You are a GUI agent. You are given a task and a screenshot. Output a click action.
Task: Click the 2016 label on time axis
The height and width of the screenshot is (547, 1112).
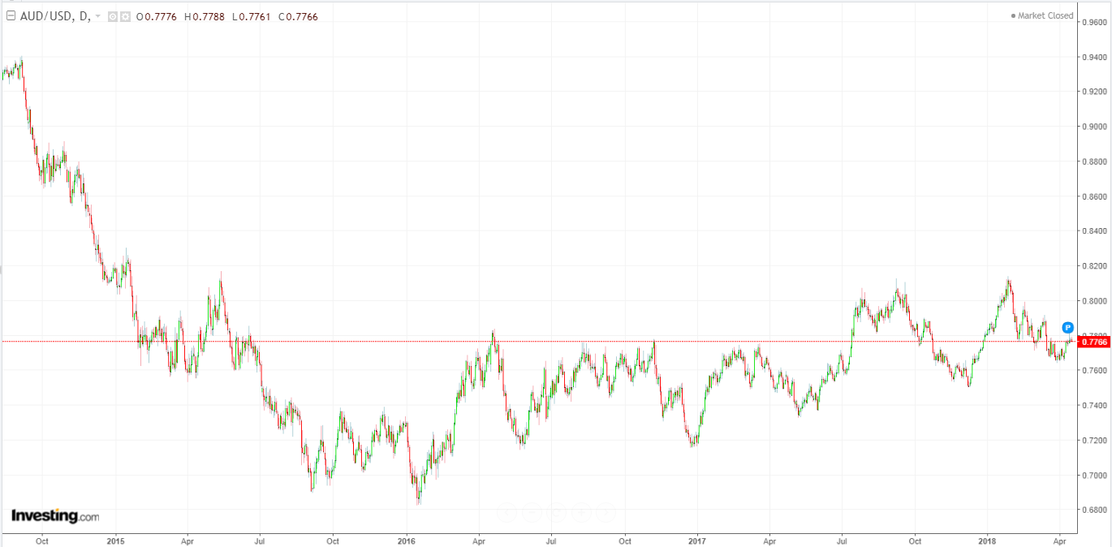[407, 540]
